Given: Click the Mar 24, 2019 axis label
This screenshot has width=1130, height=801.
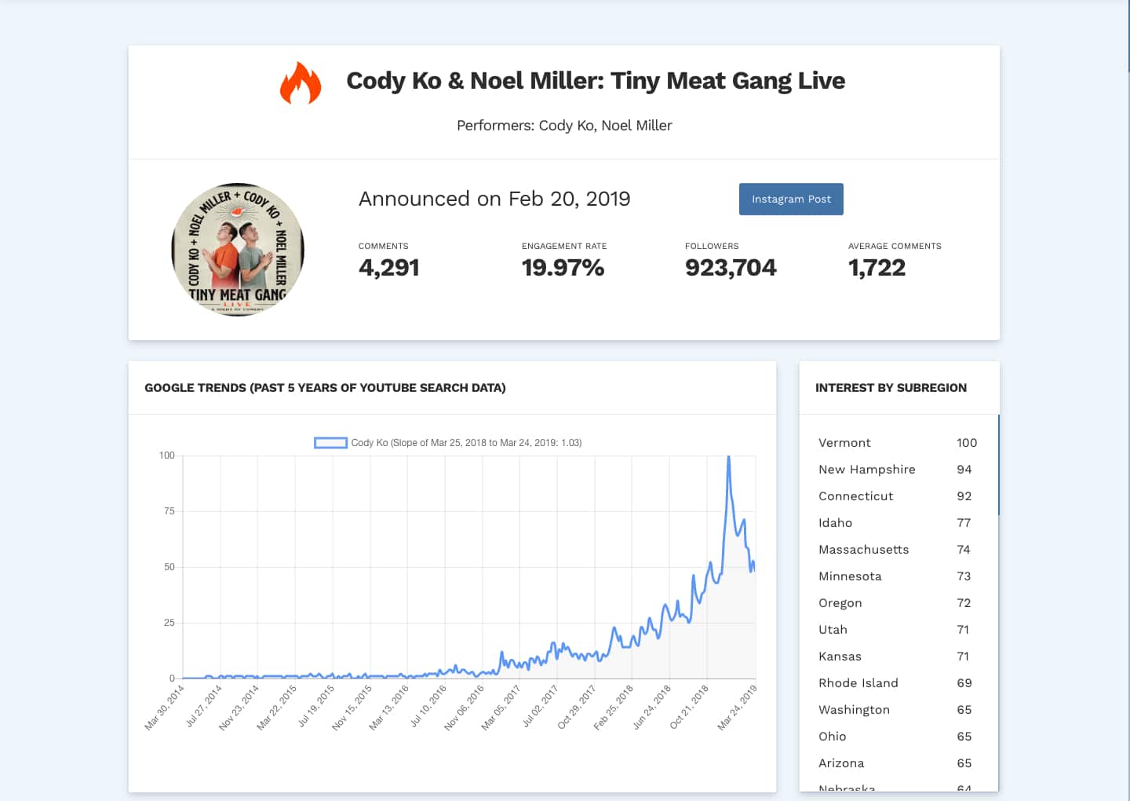Looking at the screenshot, I should click(x=738, y=708).
